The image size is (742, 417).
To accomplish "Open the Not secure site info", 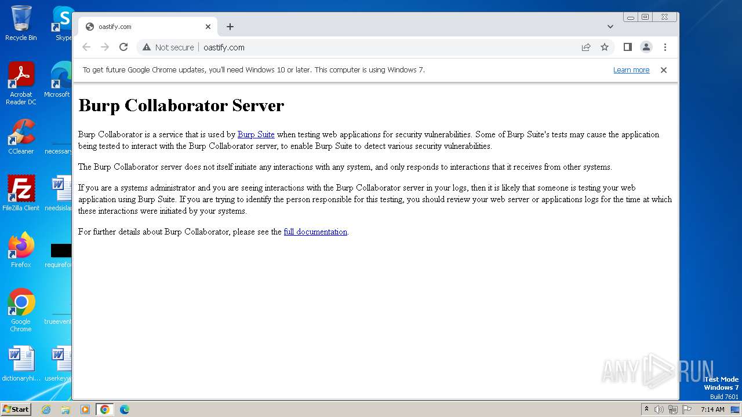I will tap(168, 47).
